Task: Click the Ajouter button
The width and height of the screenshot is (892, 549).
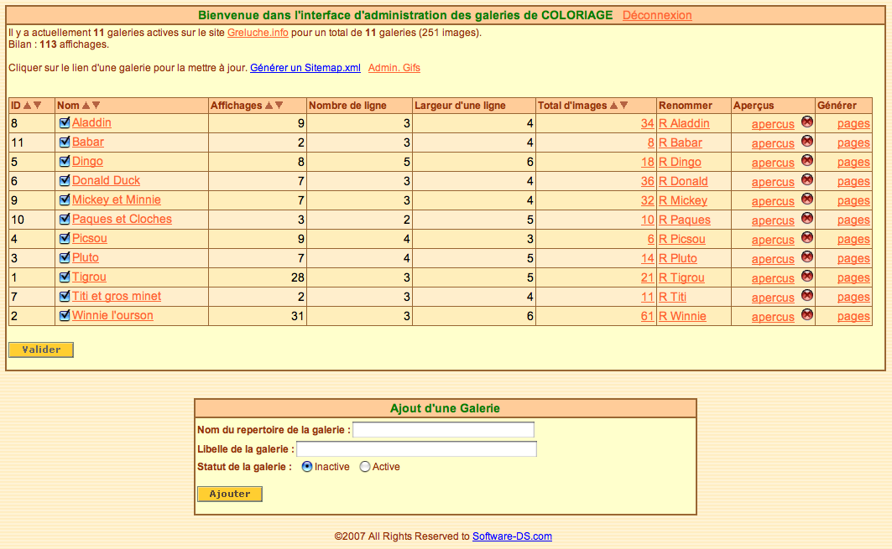Action: 230,494
